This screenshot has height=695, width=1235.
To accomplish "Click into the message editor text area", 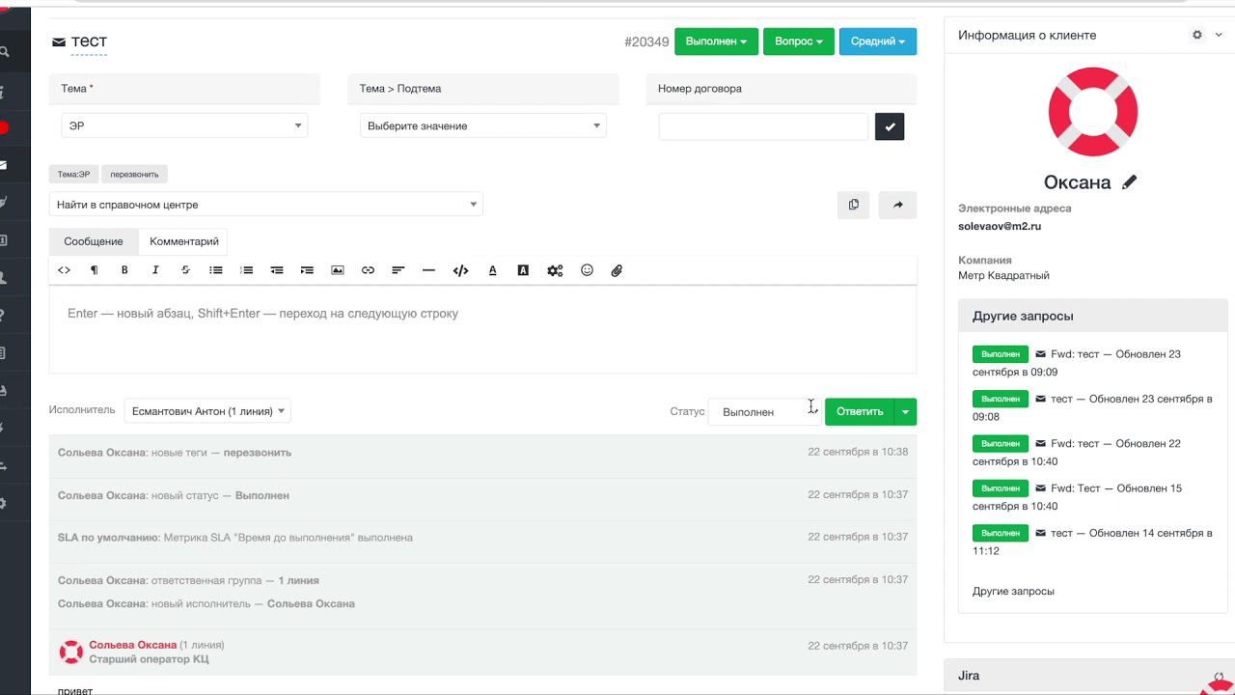I will coord(482,329).
